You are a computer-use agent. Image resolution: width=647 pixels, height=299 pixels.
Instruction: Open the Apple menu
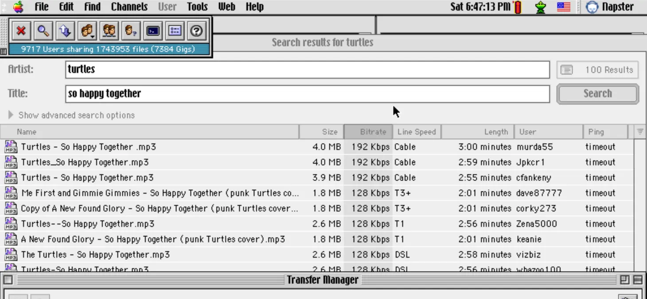coord(18,7)
